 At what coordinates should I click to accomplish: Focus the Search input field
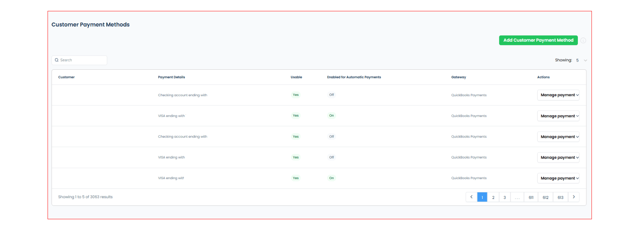click(83, 60)
